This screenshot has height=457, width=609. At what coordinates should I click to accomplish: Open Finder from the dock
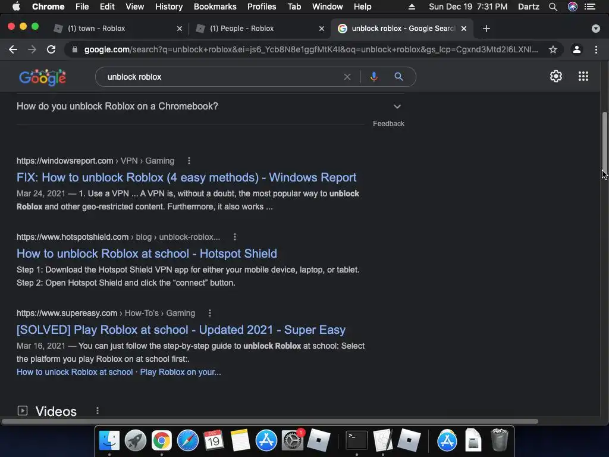(109, 440)
